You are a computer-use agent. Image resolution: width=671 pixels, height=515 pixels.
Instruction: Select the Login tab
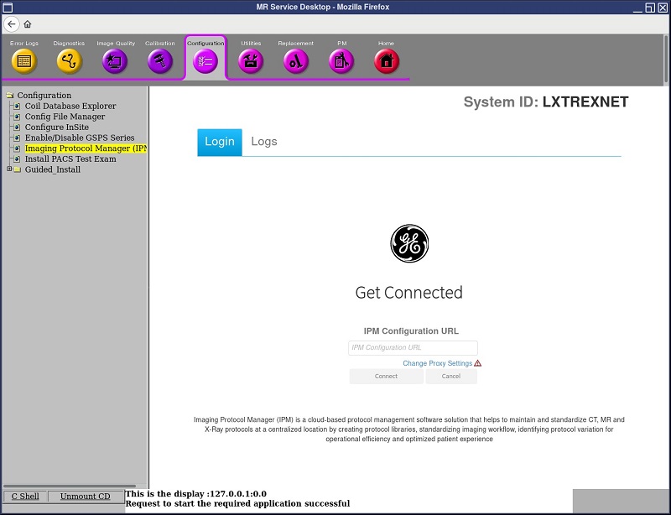click(220, 142)
